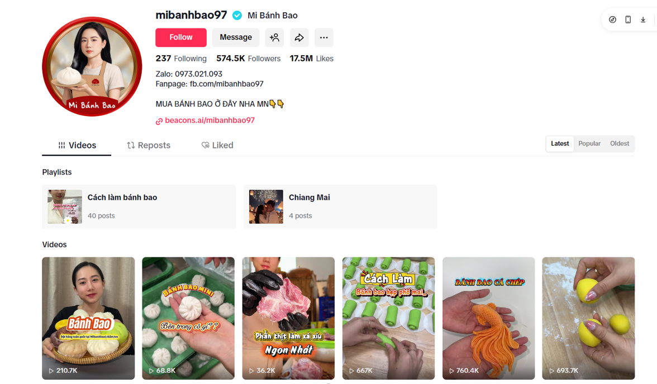Open the three-dots more options menu
The height and width of the screenshot is (384, 657).
tap(324, 38)
